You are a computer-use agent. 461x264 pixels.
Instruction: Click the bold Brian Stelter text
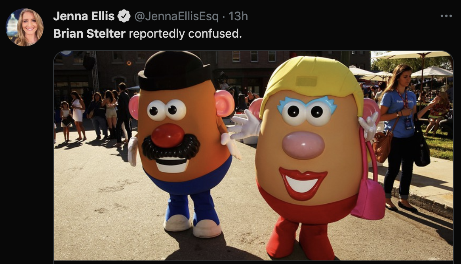[x=90, y=34]
